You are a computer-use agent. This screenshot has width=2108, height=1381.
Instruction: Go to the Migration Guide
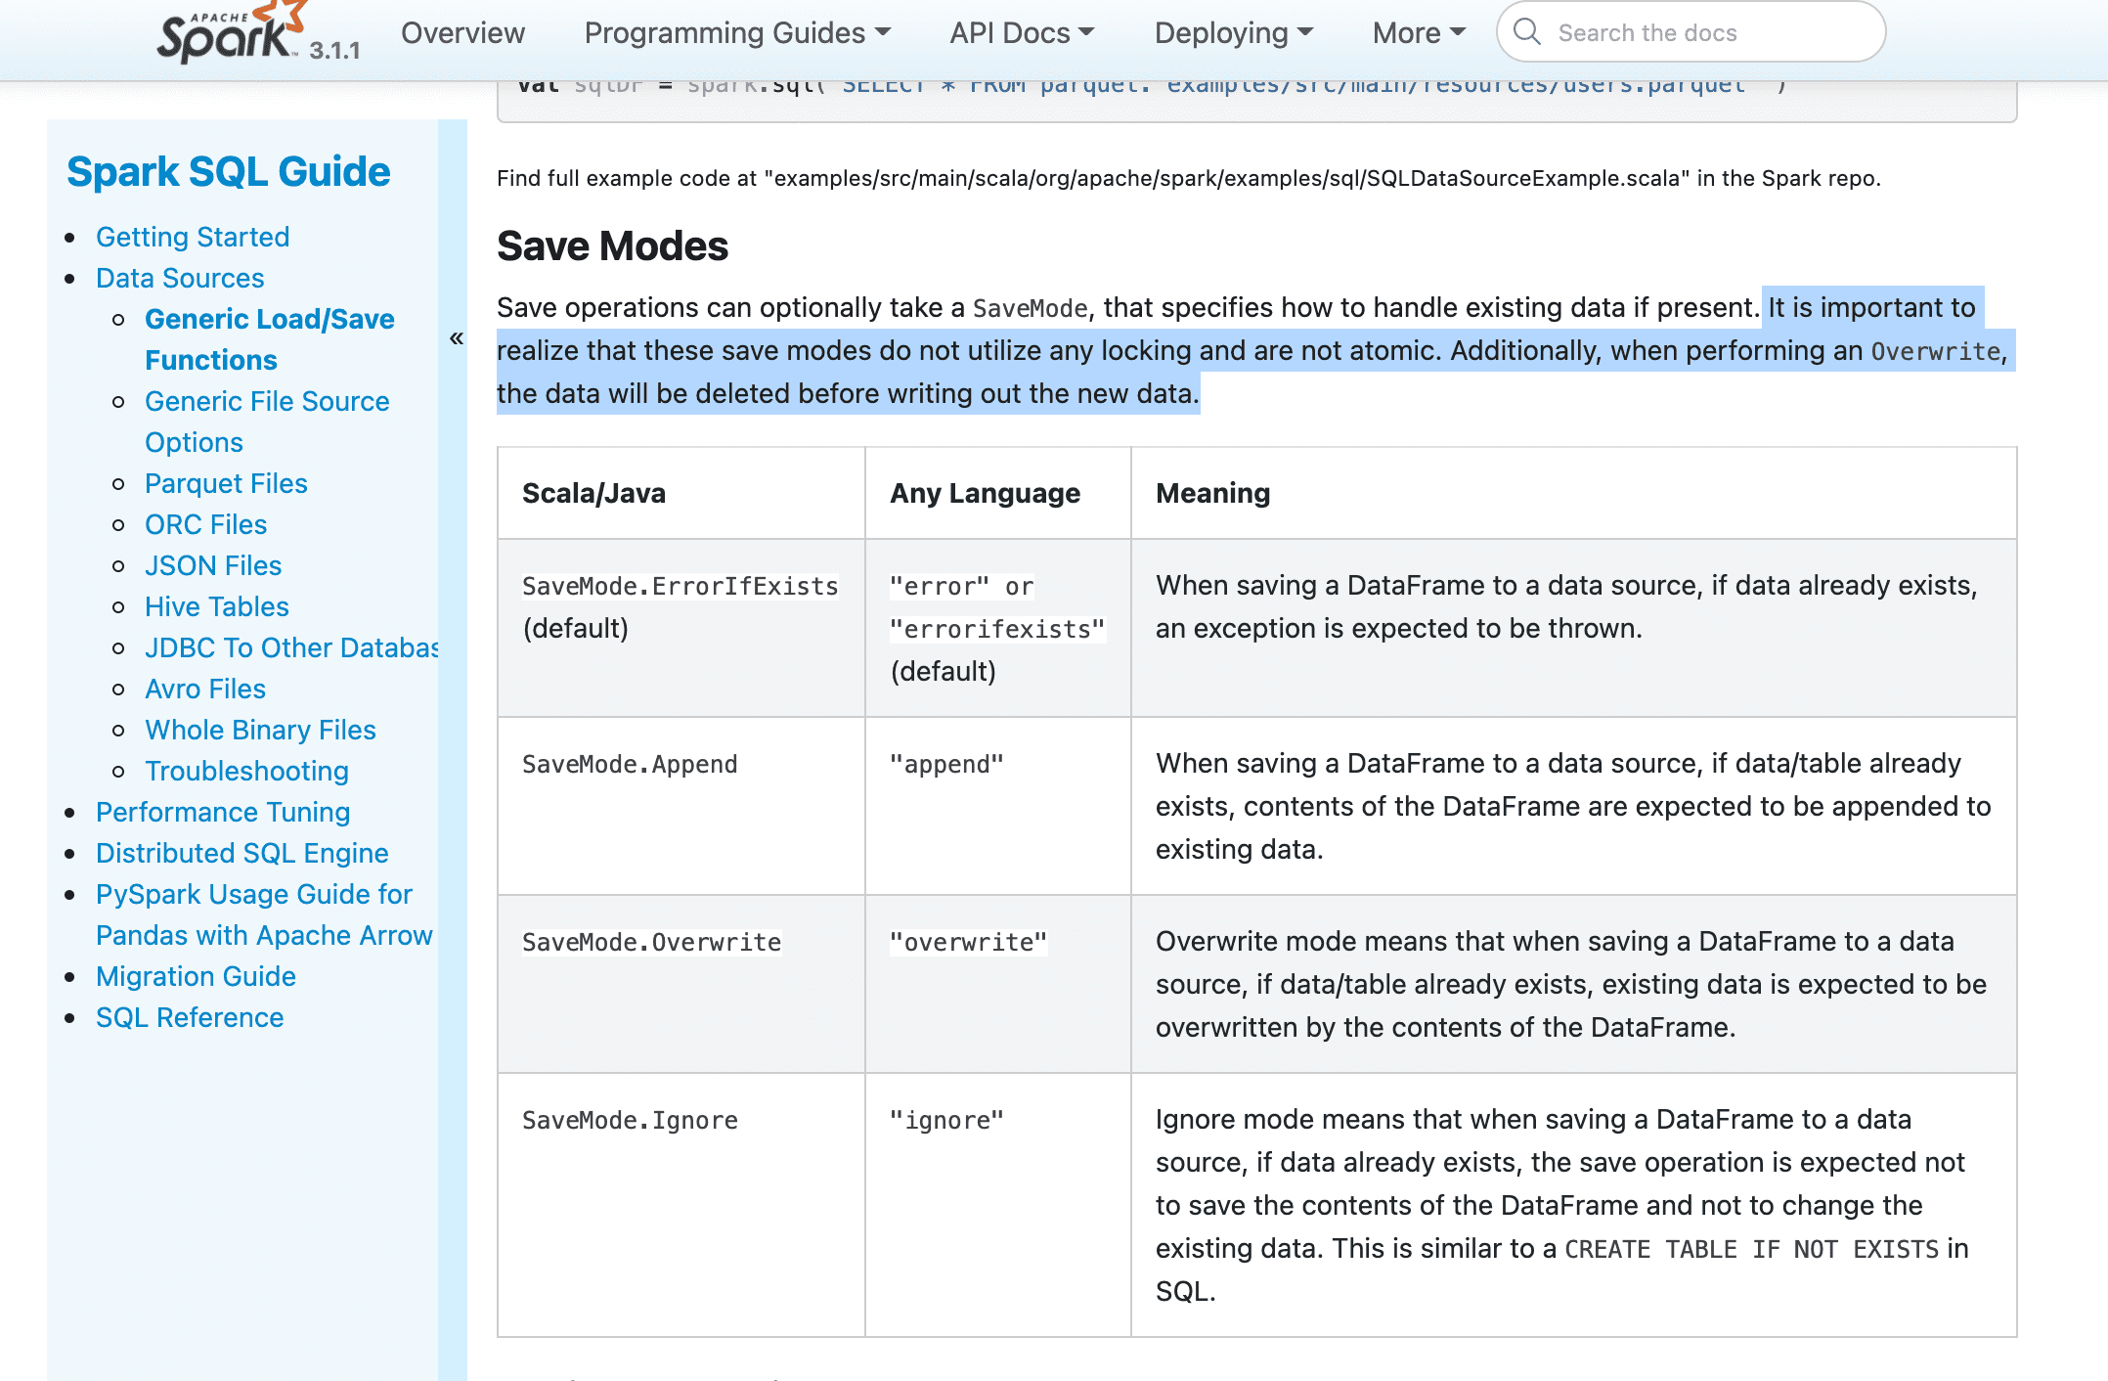(x=196, y=976)
